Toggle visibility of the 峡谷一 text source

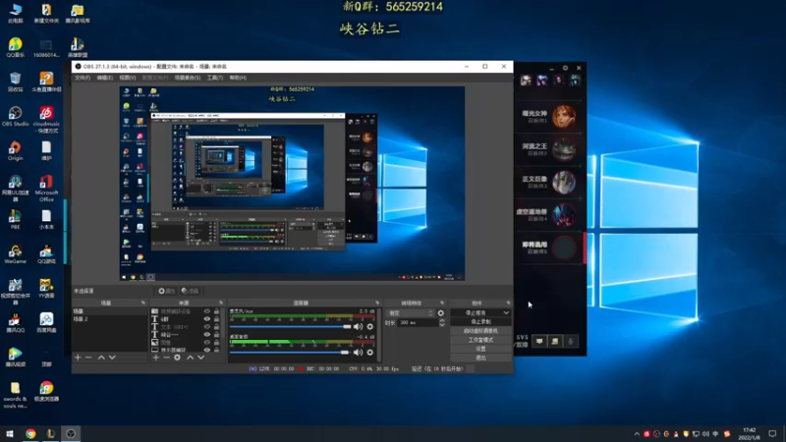coord(206,335)
